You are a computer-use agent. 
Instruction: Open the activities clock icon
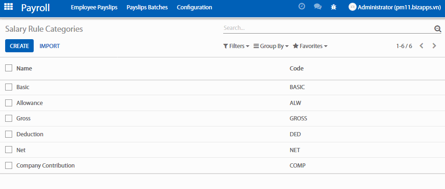click(x=302, y=7)
